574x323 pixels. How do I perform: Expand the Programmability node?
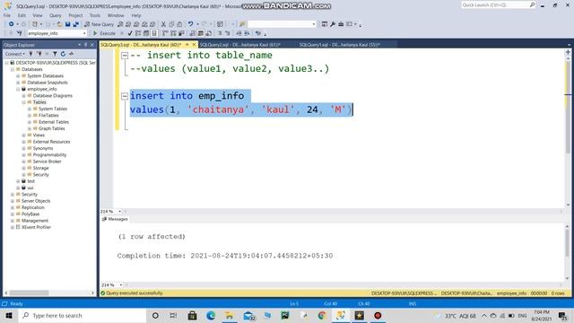point(24,155)
